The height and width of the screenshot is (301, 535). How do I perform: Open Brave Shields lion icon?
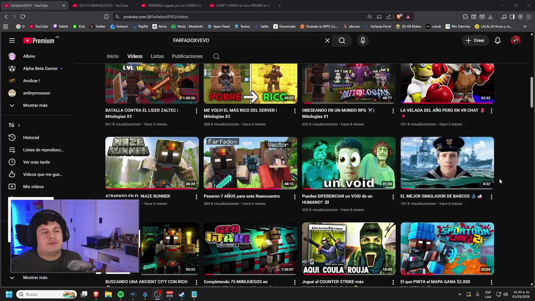pos(399,17)
